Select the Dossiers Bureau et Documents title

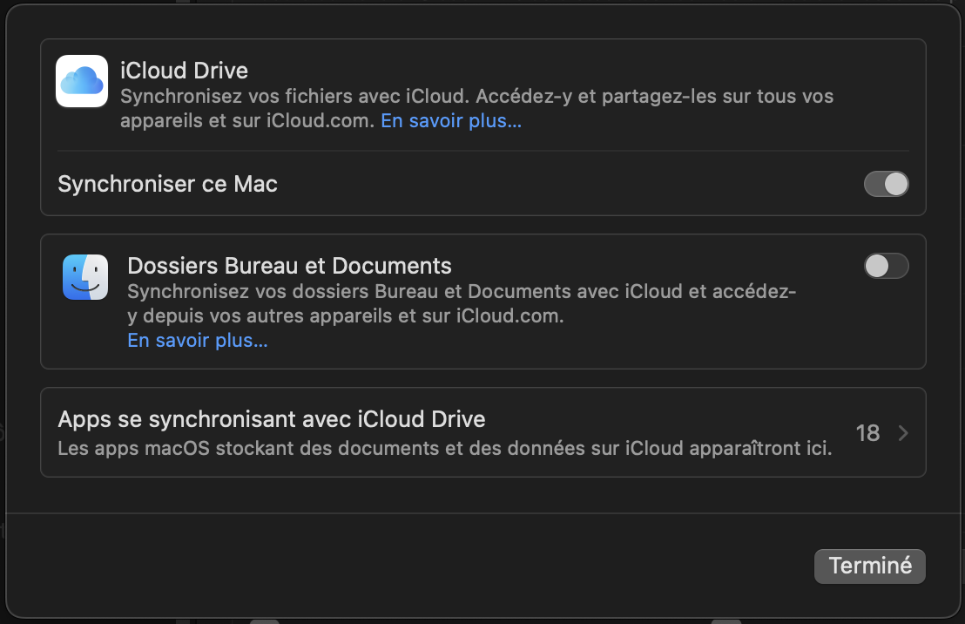click(289, 266)
